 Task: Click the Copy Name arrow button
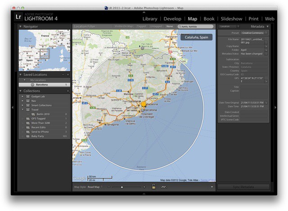click(266, 46)
